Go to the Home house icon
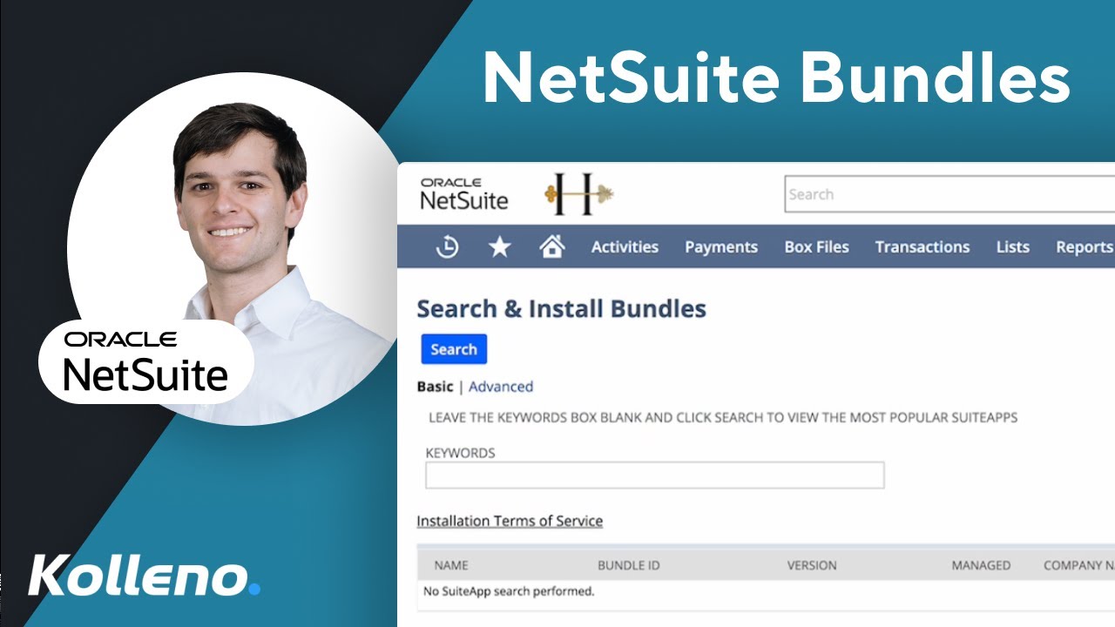The image size is (1115, 627). [x=551, y=246]
